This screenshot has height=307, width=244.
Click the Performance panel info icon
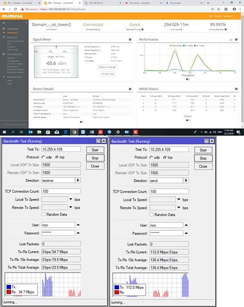[x=236, y=39]
